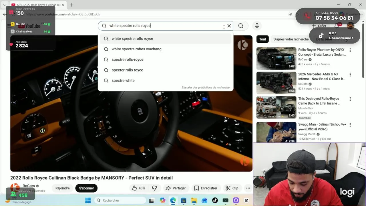Open Microsoft Store from the taskbar
This screenshot has width=366, height=206.
(184, 200)
